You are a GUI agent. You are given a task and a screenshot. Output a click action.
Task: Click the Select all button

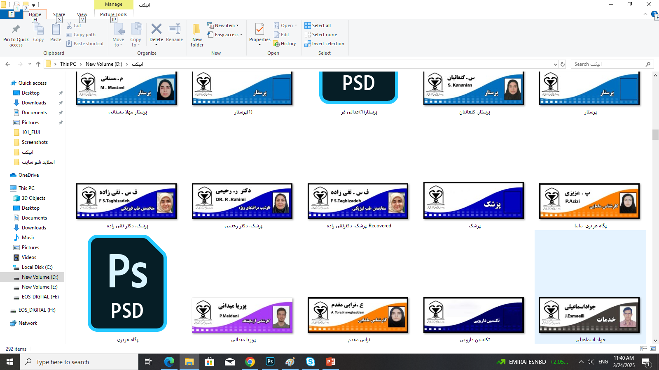318,25
